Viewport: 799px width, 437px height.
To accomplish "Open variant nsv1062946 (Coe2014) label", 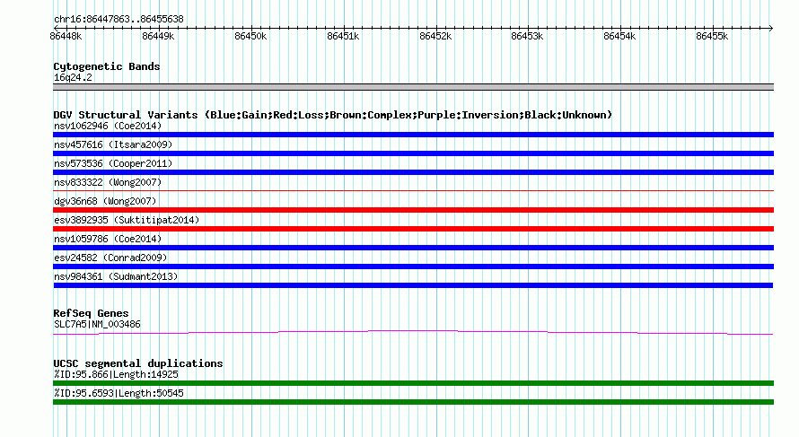I will tap(108, 126).
